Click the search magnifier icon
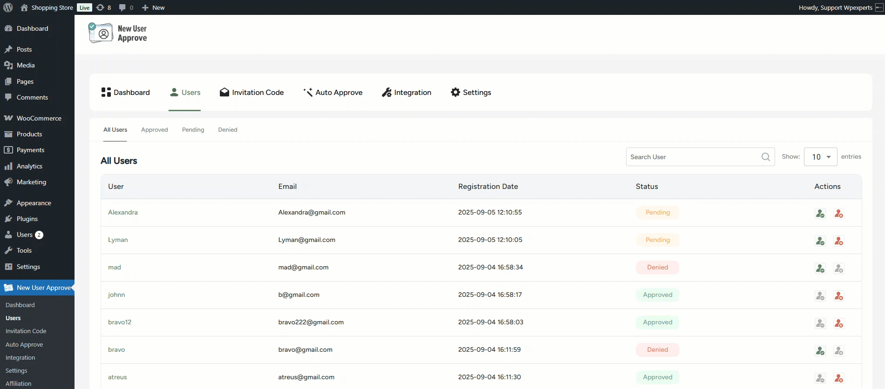885x389 pixels. tap(765, 157)
